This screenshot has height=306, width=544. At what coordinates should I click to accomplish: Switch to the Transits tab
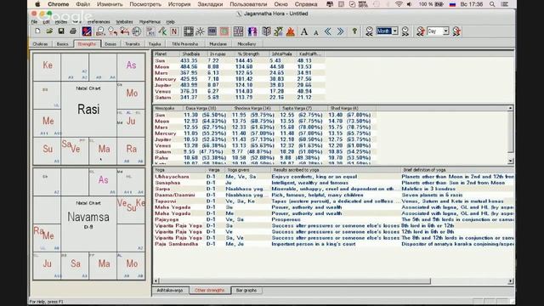pos(133,44)
